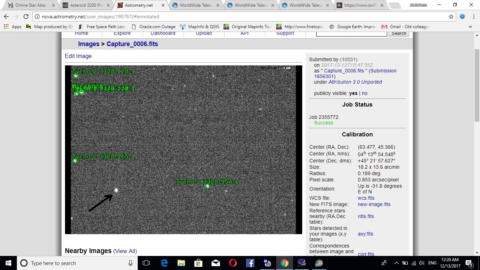Open Task View on the taskbar
The height and width of the screenshot is (270, 480).
[146, 263]
